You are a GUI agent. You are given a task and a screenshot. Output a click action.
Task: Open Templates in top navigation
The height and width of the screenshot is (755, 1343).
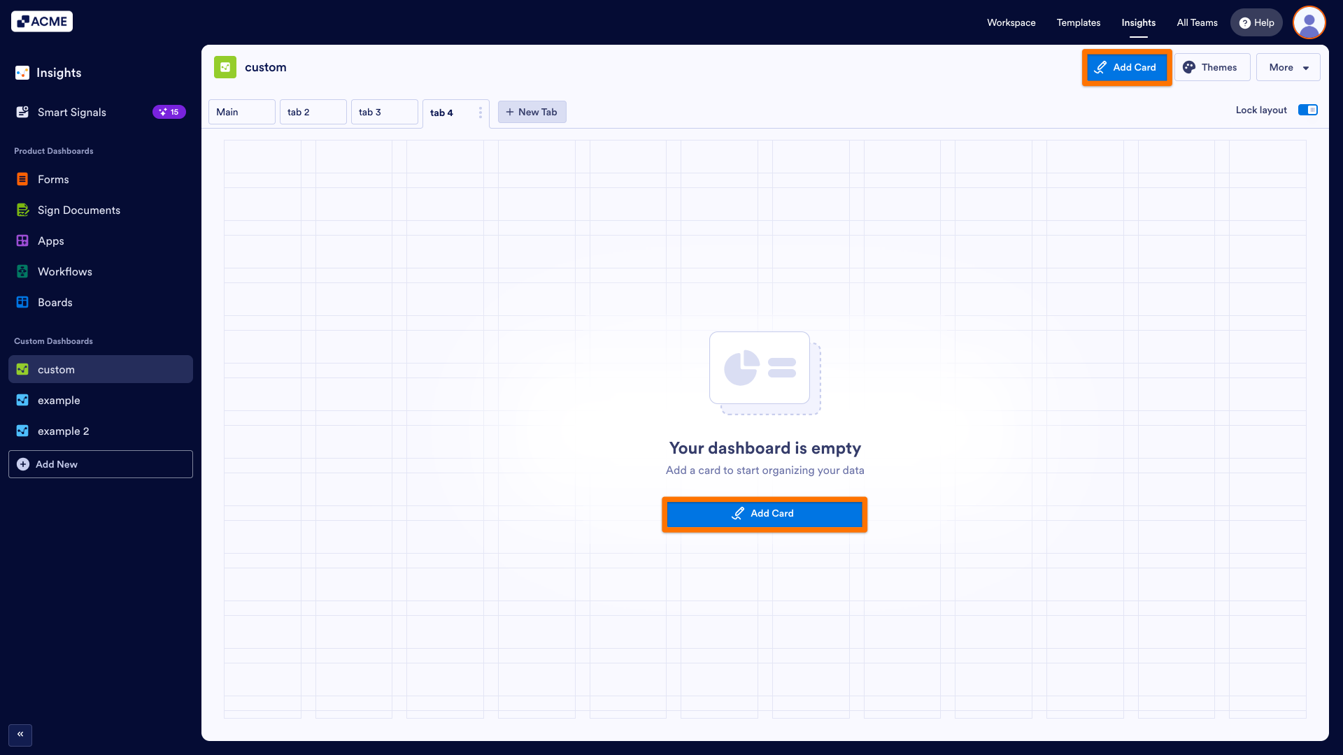click(1079, 22)
